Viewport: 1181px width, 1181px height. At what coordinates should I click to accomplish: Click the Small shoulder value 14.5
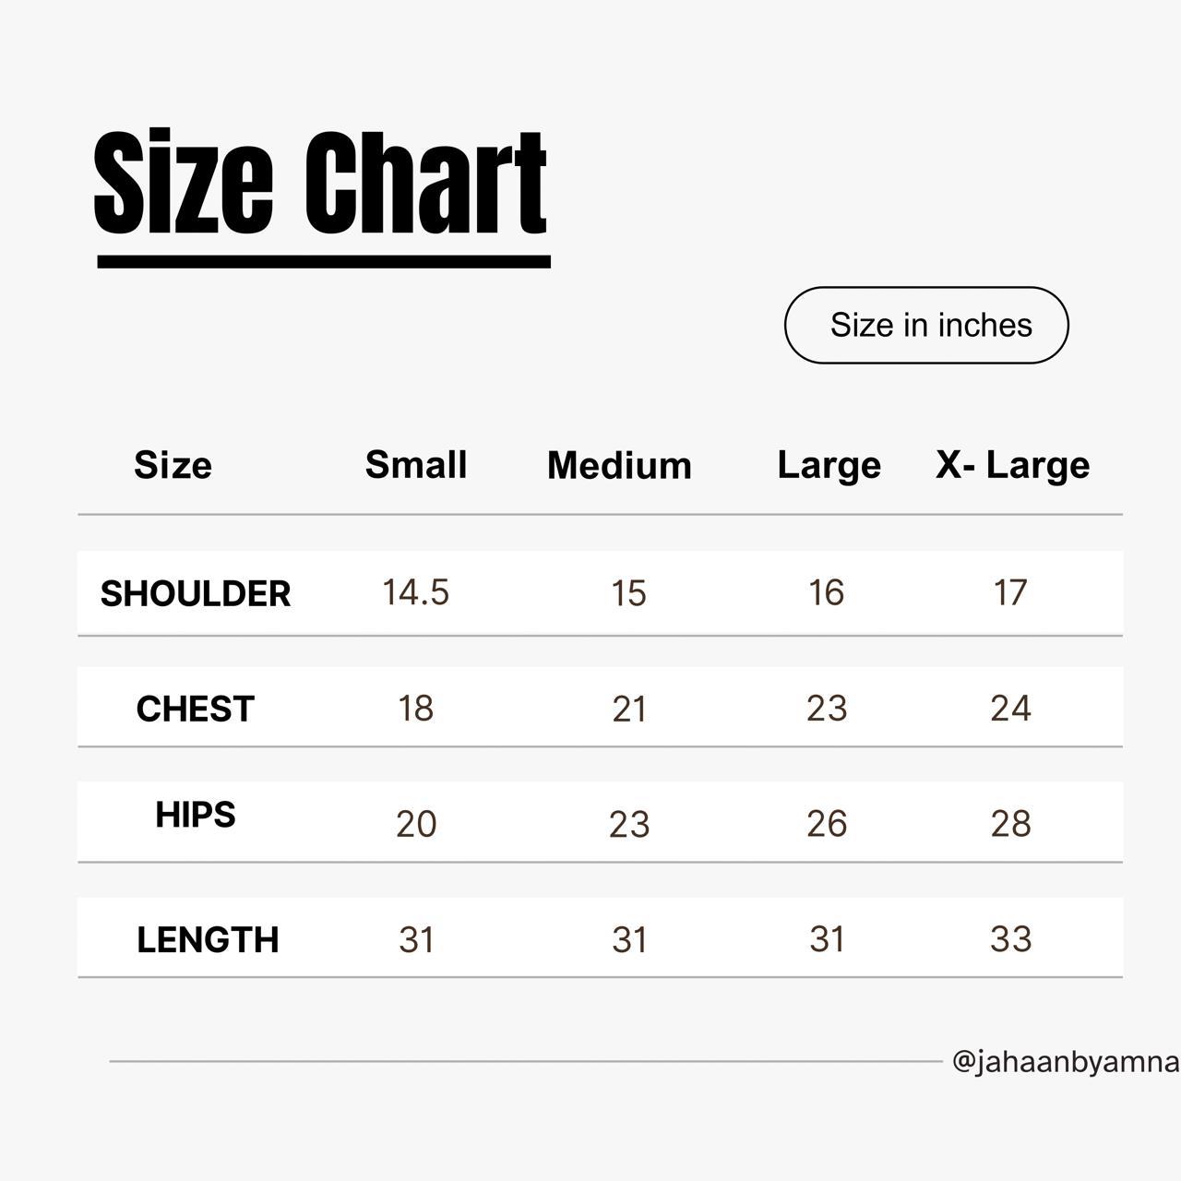[416, 592]
